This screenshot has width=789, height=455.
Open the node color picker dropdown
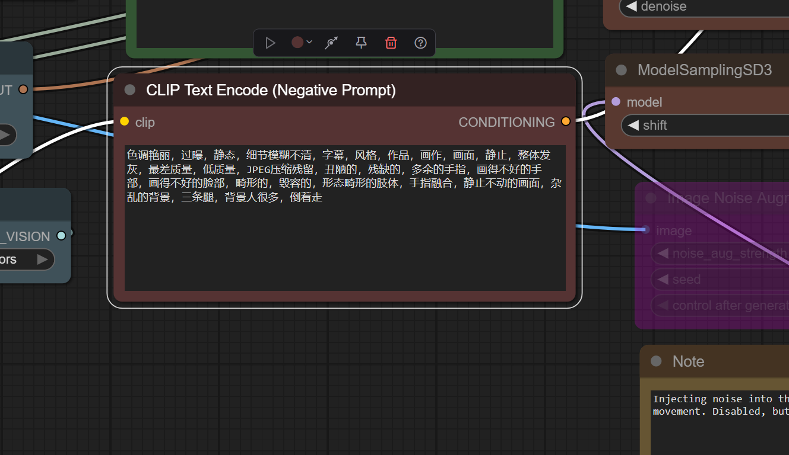pyautogui.click(x=302, y=43)
